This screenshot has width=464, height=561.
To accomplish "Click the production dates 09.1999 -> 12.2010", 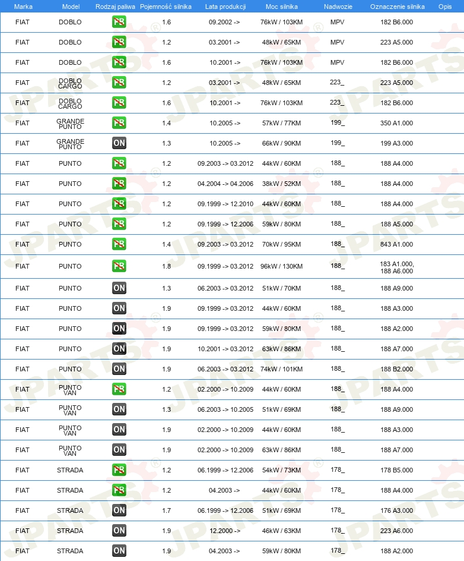I will [x=225, y=204].
